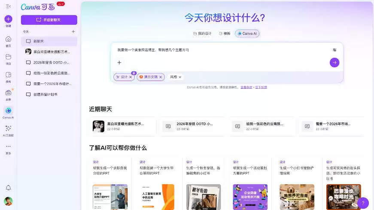374x210 pixels.
Task: Switch to the 模板 tab above prompt
Action: (225, 33)
